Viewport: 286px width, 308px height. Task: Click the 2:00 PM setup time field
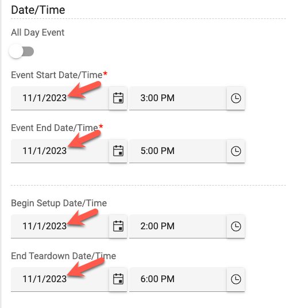tap(178, 226)
